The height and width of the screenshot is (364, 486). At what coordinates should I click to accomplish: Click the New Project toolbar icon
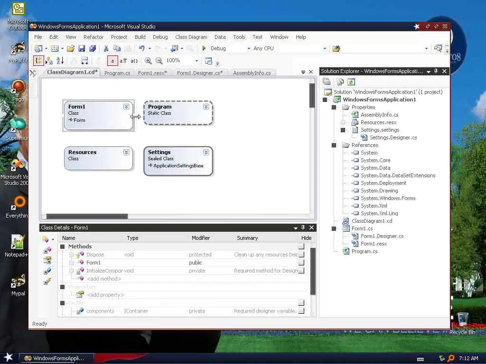point(38,48)
